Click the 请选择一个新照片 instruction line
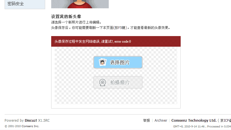231x130 pixels. pyautogui.click(x=76, y=22)
